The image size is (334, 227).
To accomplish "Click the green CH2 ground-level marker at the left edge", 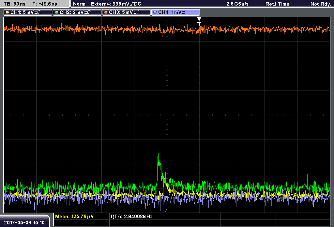I will pos(8,188).
